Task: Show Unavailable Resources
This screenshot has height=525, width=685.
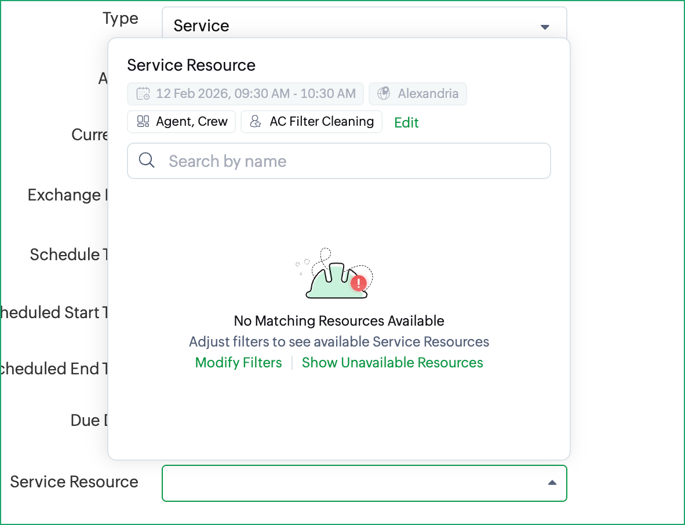Action: click(392, 363)
